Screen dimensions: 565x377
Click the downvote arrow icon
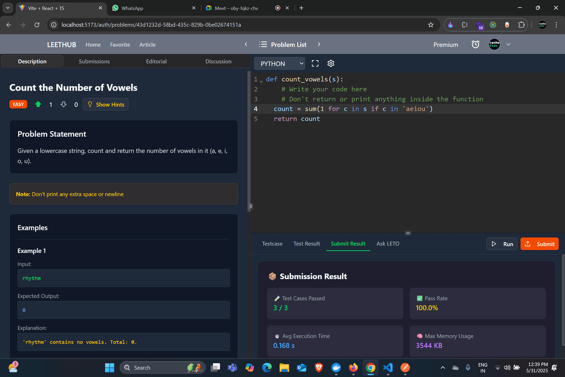click(x=64, y=104)
